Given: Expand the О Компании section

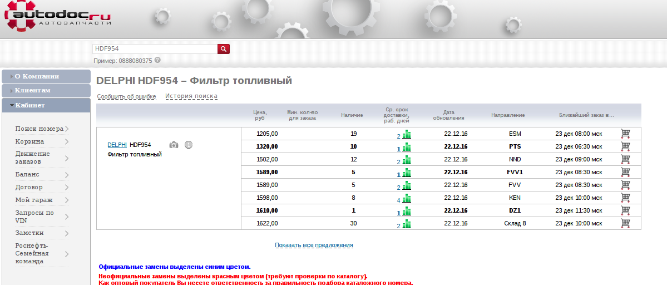Looking at the screenshot, I should click(46, 77).
